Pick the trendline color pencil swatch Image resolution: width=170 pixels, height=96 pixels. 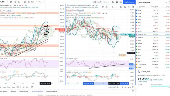(x=107, y=7)
